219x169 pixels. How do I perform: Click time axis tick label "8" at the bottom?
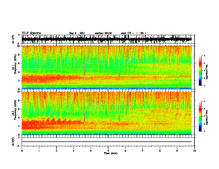tap(160, 151)
